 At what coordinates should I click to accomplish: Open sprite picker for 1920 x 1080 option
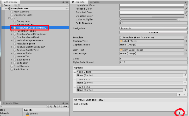[185, 75]
